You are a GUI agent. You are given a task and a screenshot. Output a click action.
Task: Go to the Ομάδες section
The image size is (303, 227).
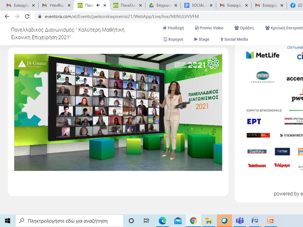click(244, 28)
